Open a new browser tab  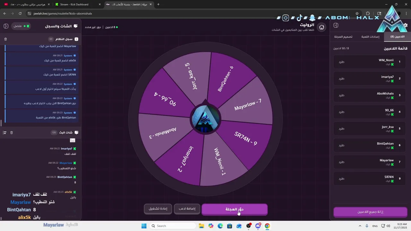coord(158,4)
